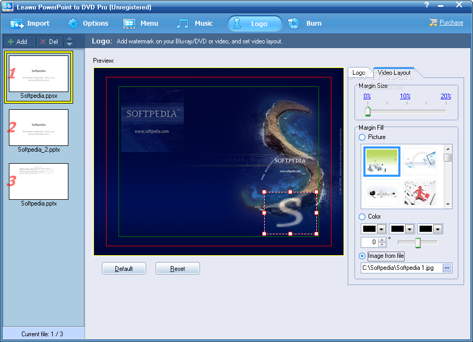
Task: Set margin size to 20%
Action: click(x=446, y=96)
